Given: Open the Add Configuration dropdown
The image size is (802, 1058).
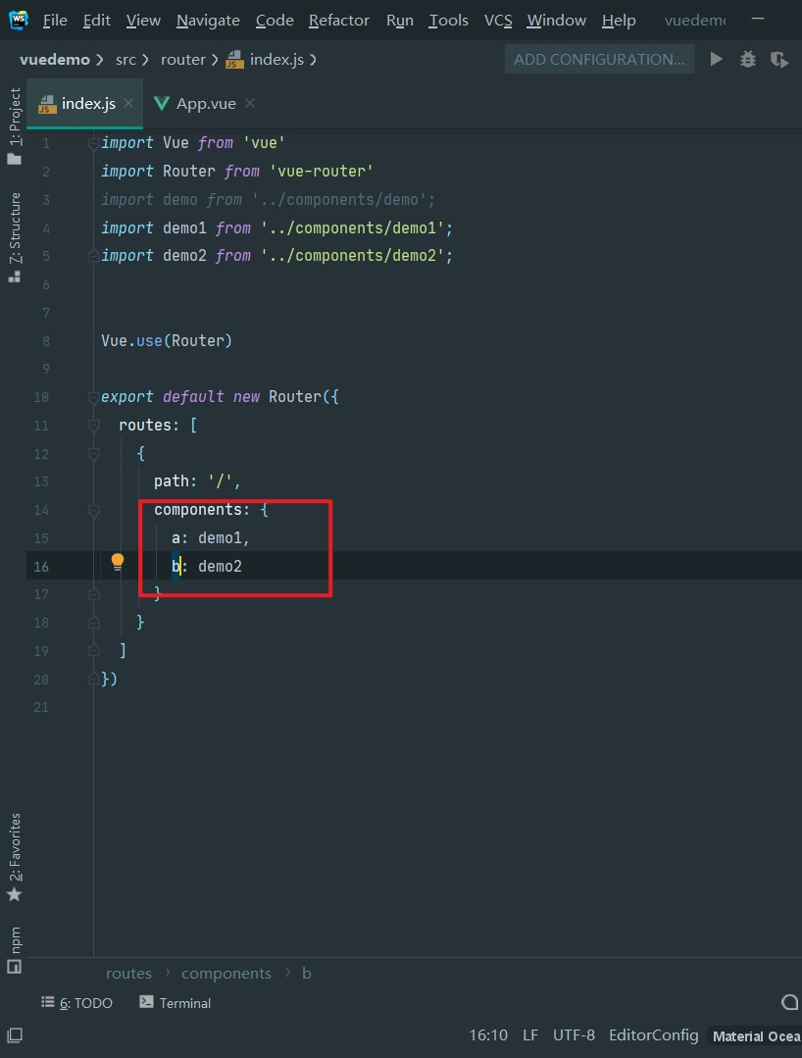Looking at the screenshot, I should coord(600,60).
